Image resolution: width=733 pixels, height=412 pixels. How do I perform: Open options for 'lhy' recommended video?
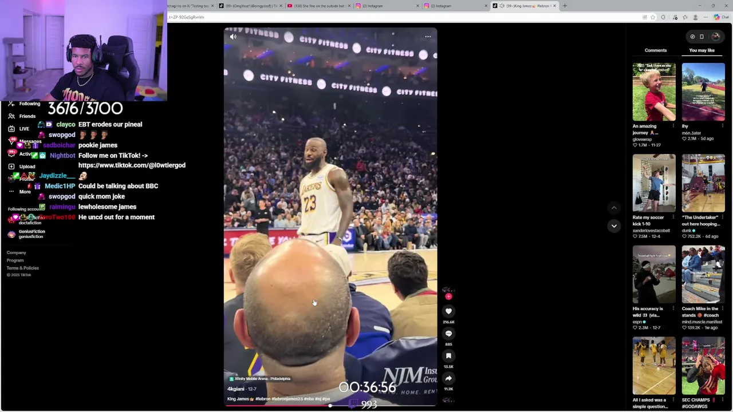722,126
